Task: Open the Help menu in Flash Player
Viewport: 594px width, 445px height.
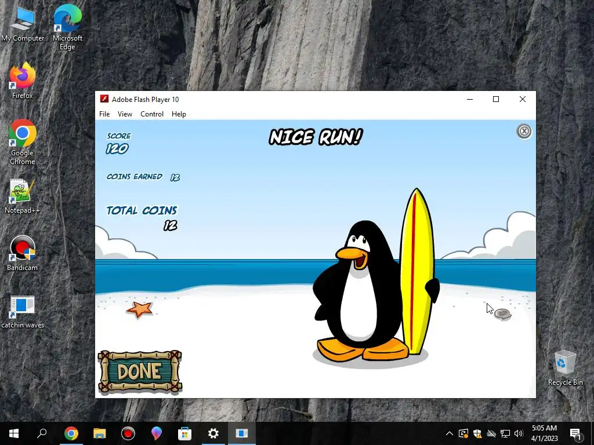Action: pos(179,114)
